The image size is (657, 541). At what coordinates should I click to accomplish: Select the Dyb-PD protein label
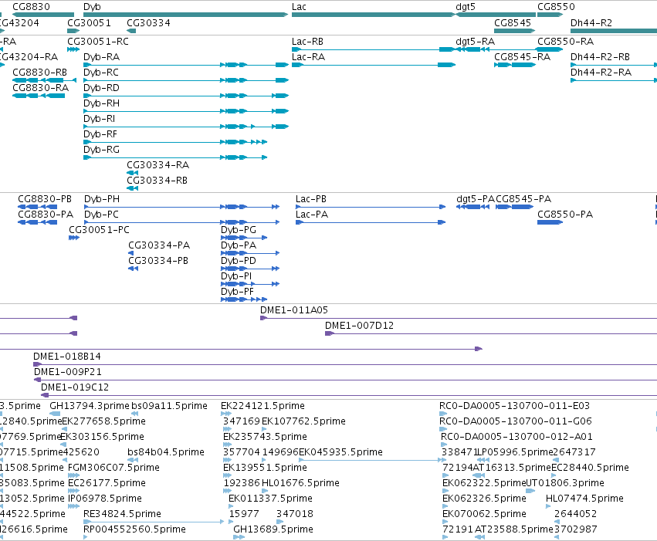(x=239, y=261)
